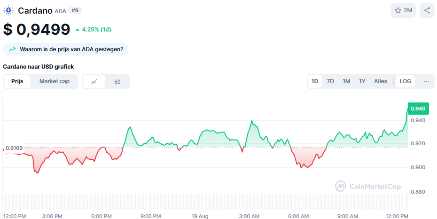The width and height of the screenshot is (437, 219).
Task: Click the 9:00 AM time label
Action: coord(348,216)
